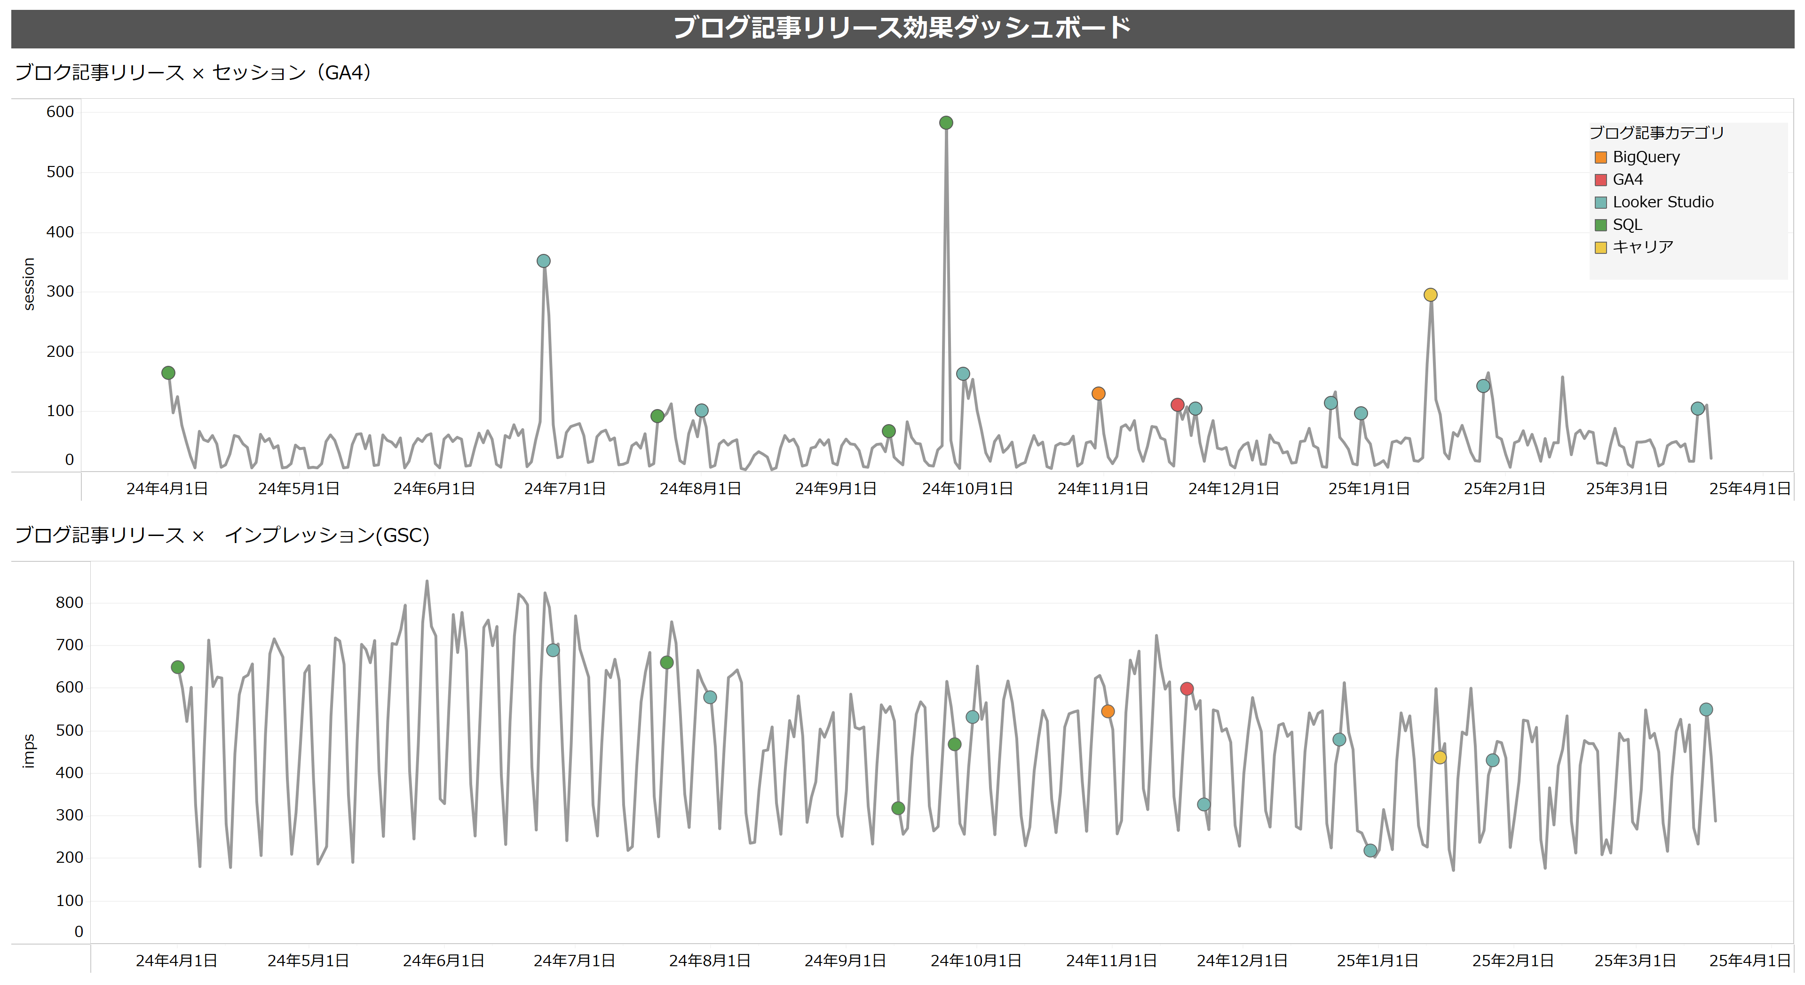
Task: Click the last teal marker in impressions chart
Action: 1706,709
